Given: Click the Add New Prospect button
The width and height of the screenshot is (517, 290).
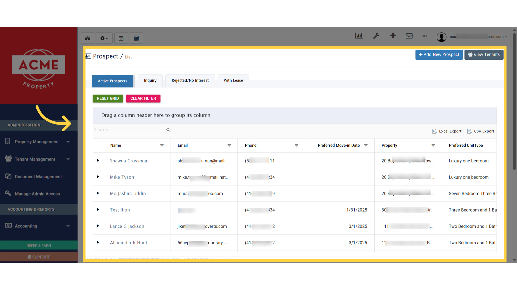Looking at the screenshot, I should tap(439, 55).
